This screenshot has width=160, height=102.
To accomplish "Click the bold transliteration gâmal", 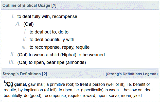I will click(x=21, y=84).
